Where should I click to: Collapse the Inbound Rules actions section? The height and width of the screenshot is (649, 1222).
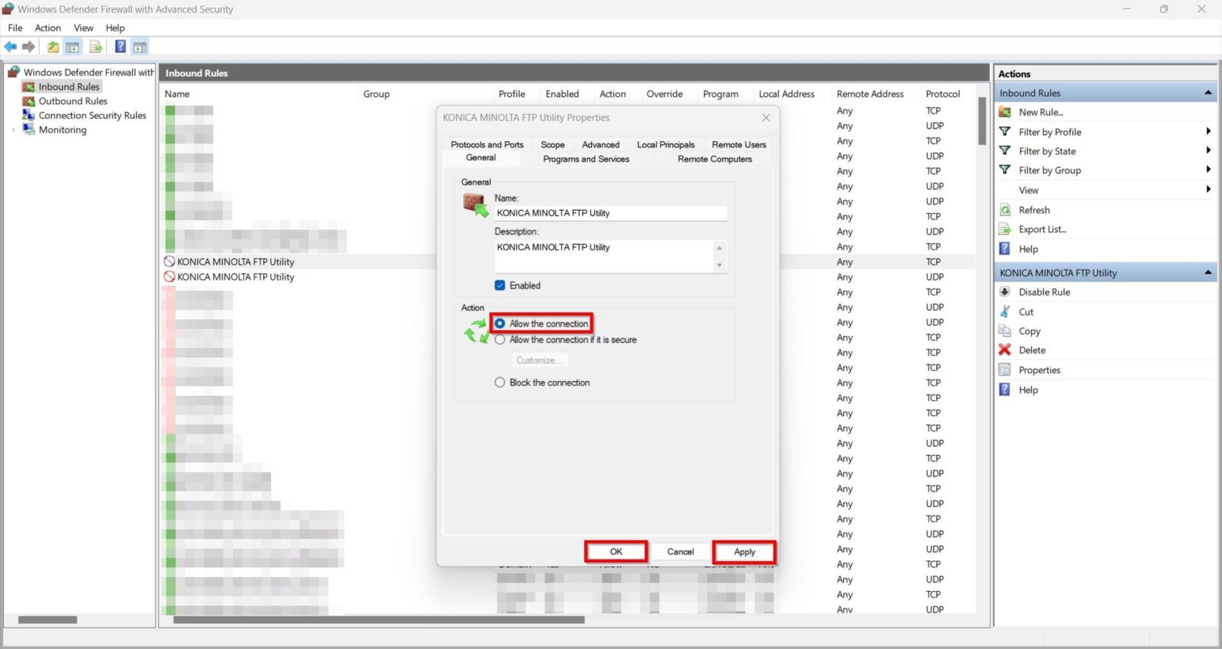1208,93
